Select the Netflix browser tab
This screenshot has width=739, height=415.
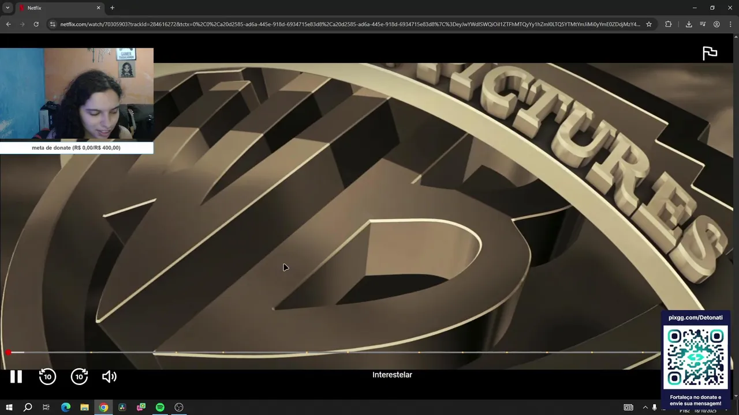click(x=59, y=8)
